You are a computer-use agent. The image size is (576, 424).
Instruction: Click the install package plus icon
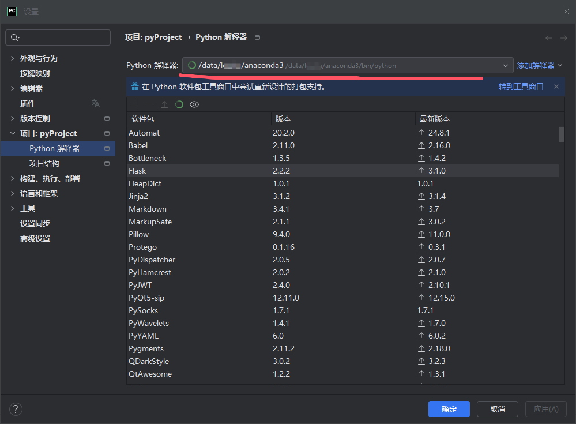click(134, 105)
